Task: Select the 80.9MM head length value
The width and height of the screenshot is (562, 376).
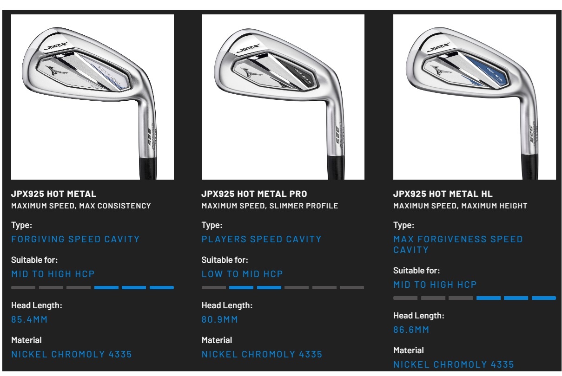Action: click(x=219, y=319)
